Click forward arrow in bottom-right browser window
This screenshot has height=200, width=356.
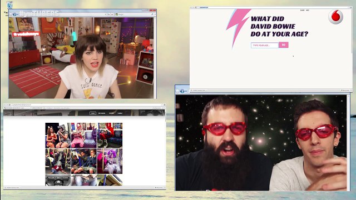182,91
